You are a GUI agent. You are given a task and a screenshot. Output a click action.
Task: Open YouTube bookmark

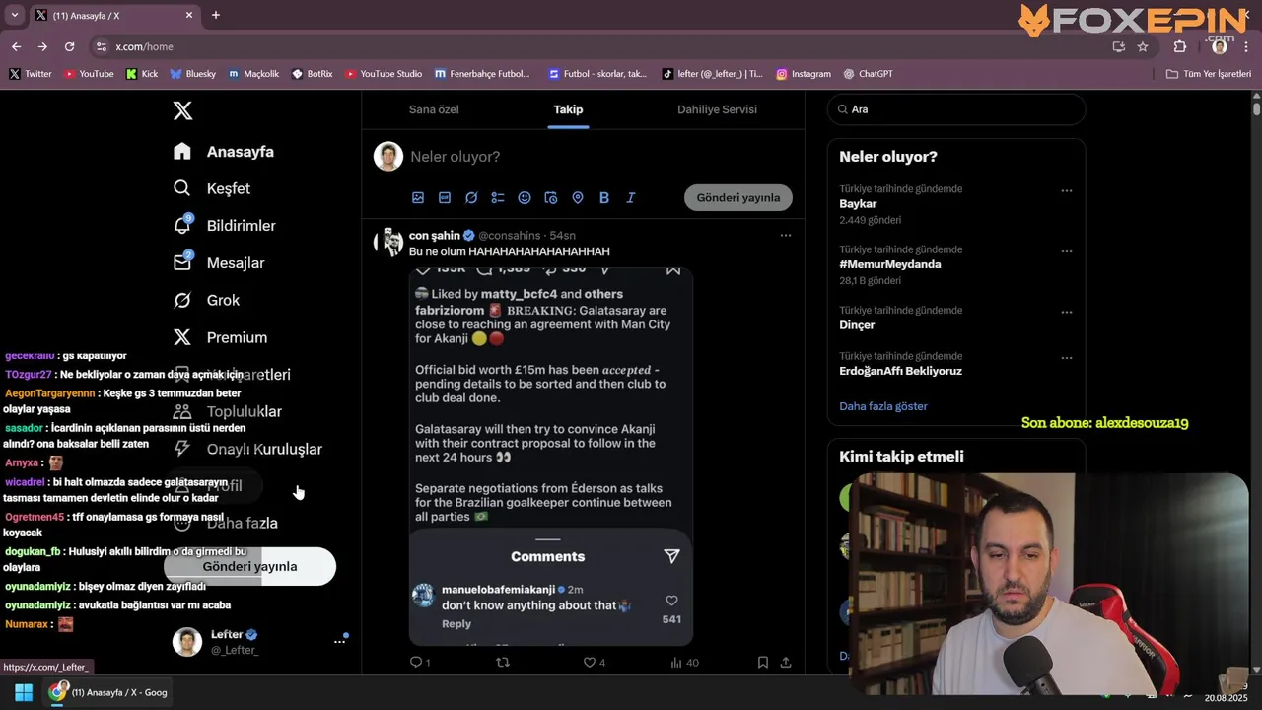point(89,74)
